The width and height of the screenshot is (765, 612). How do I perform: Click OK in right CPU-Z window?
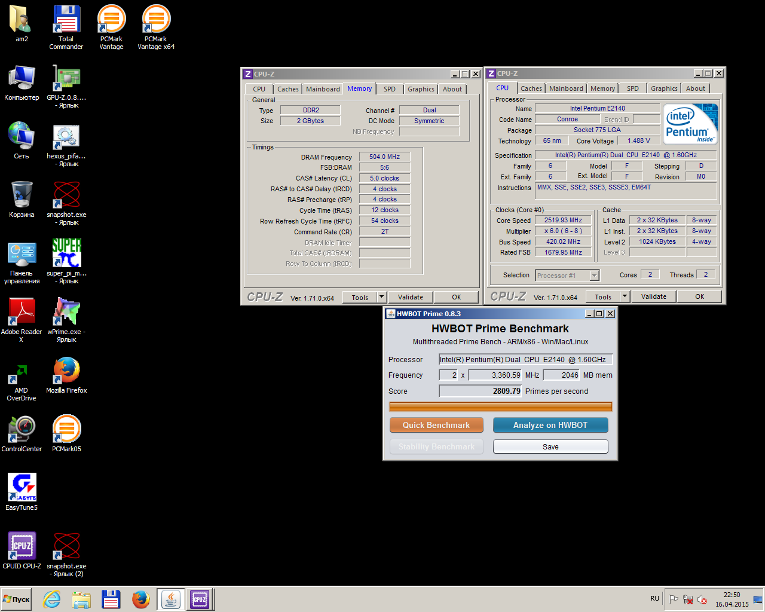tap(700, 296)
